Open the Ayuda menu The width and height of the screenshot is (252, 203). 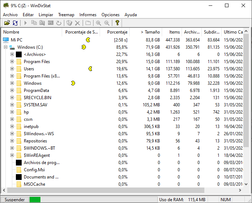[x=130, y=15]
